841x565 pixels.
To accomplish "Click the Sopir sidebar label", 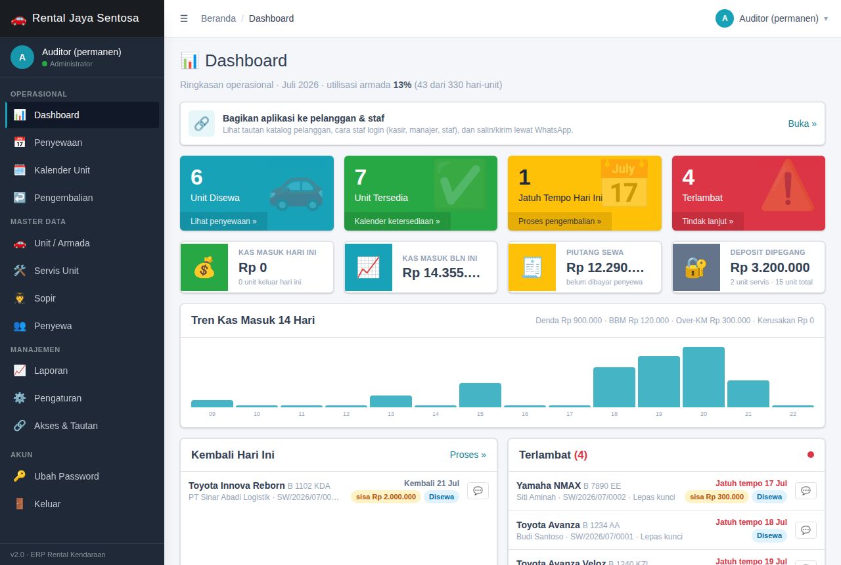I will (x=45, y=298).
